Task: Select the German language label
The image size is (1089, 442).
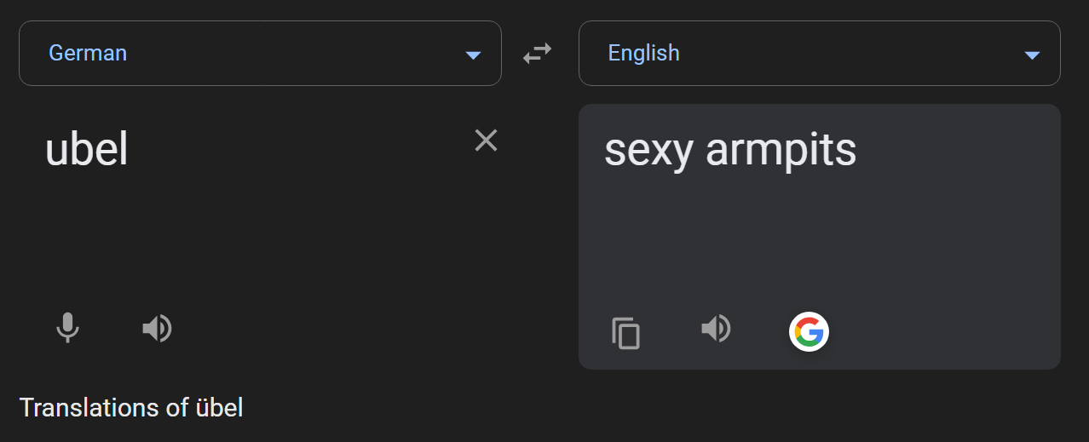Action: pos(88,53)
